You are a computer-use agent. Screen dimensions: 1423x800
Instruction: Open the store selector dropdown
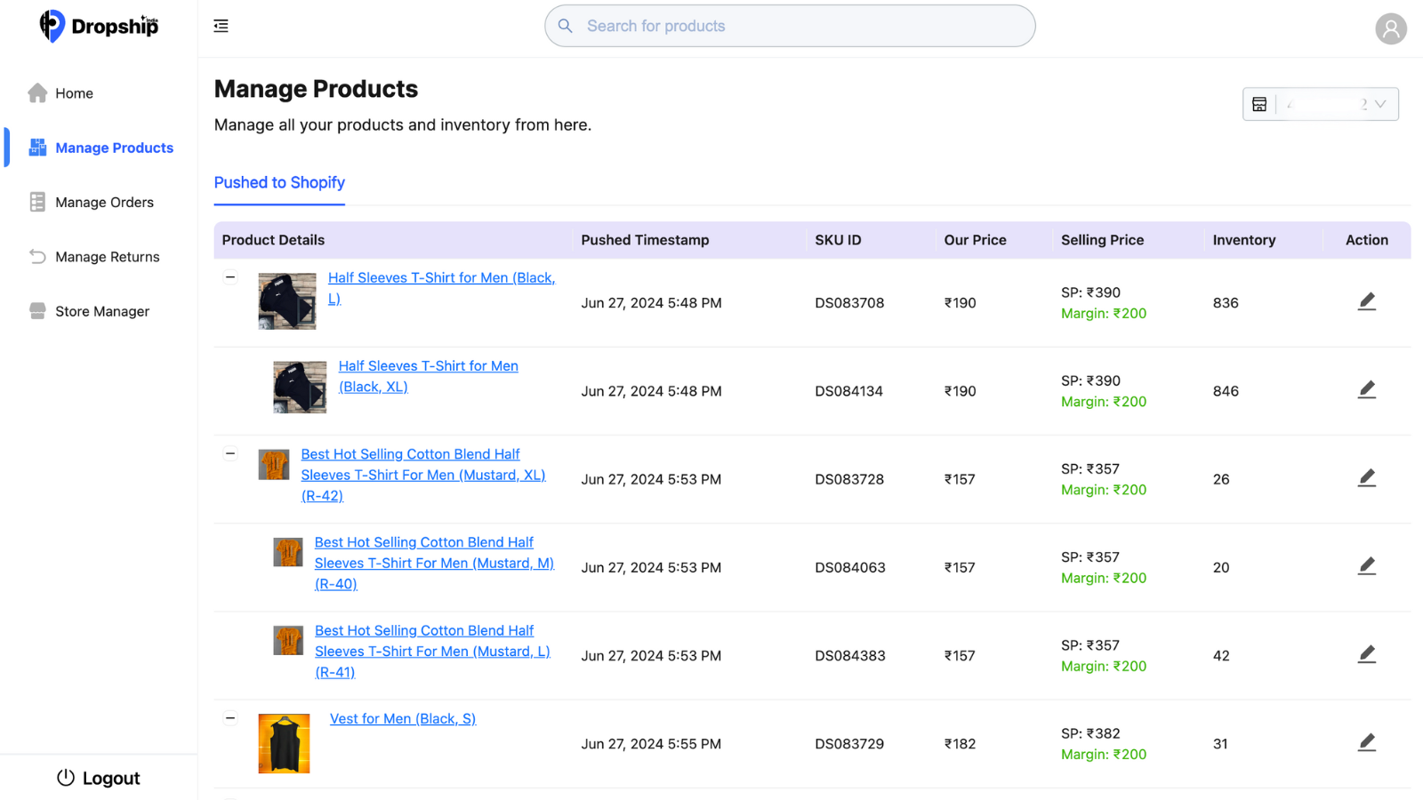[1320, 104]
